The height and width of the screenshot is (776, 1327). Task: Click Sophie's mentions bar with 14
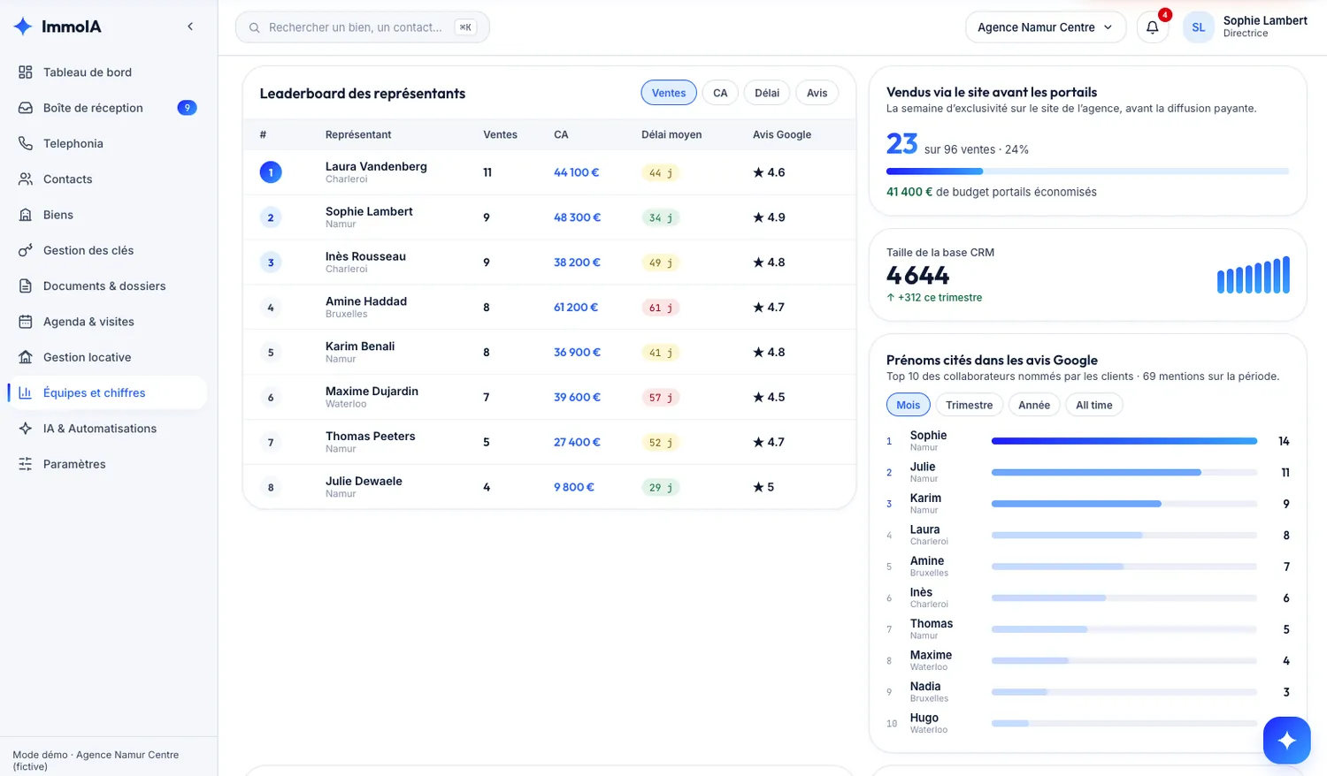click(1124, 441)
